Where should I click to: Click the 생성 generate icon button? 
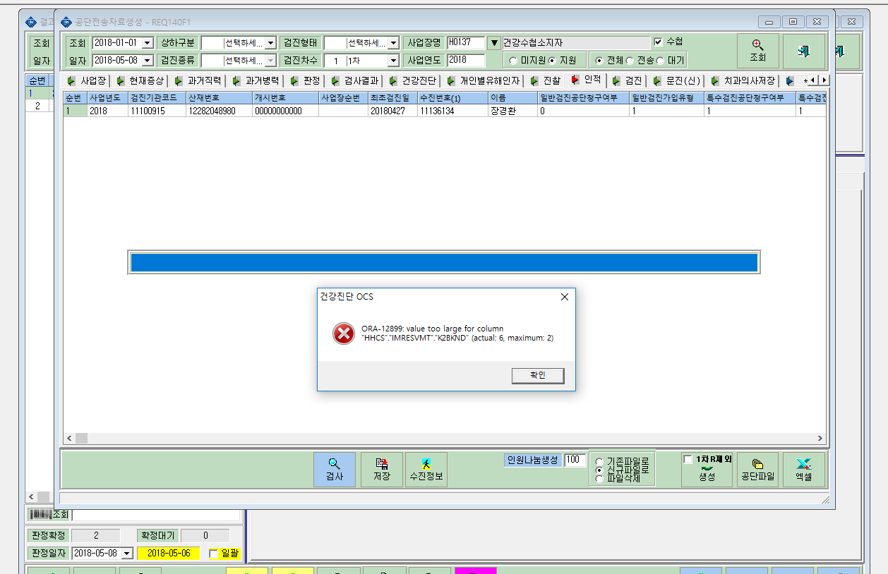707,474
